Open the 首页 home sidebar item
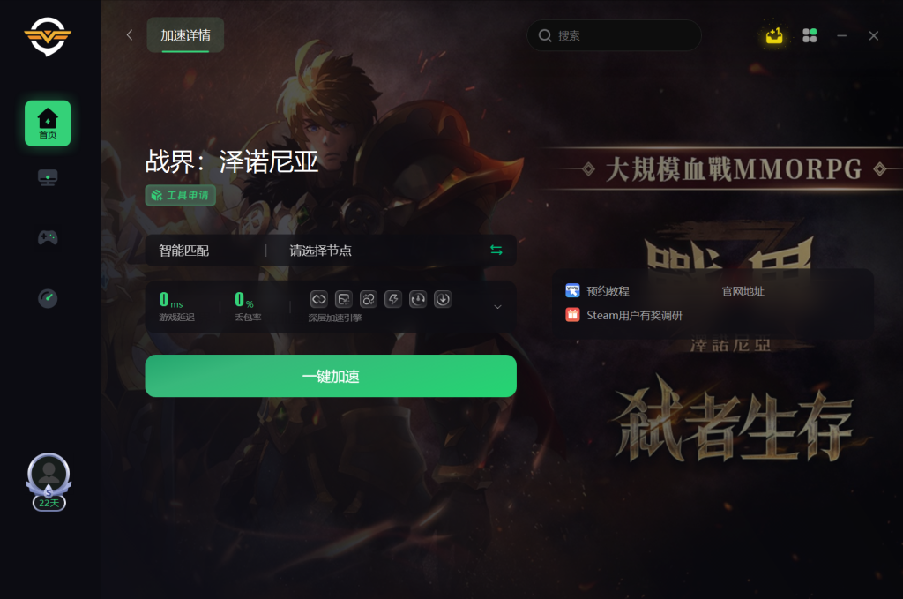 (48, 124)
